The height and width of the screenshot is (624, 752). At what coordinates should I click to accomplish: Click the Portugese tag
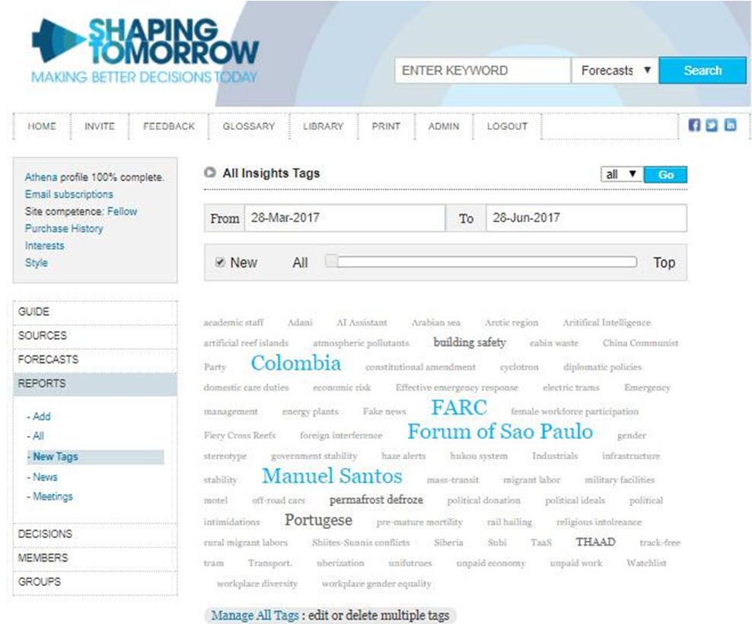click(318, 521)
